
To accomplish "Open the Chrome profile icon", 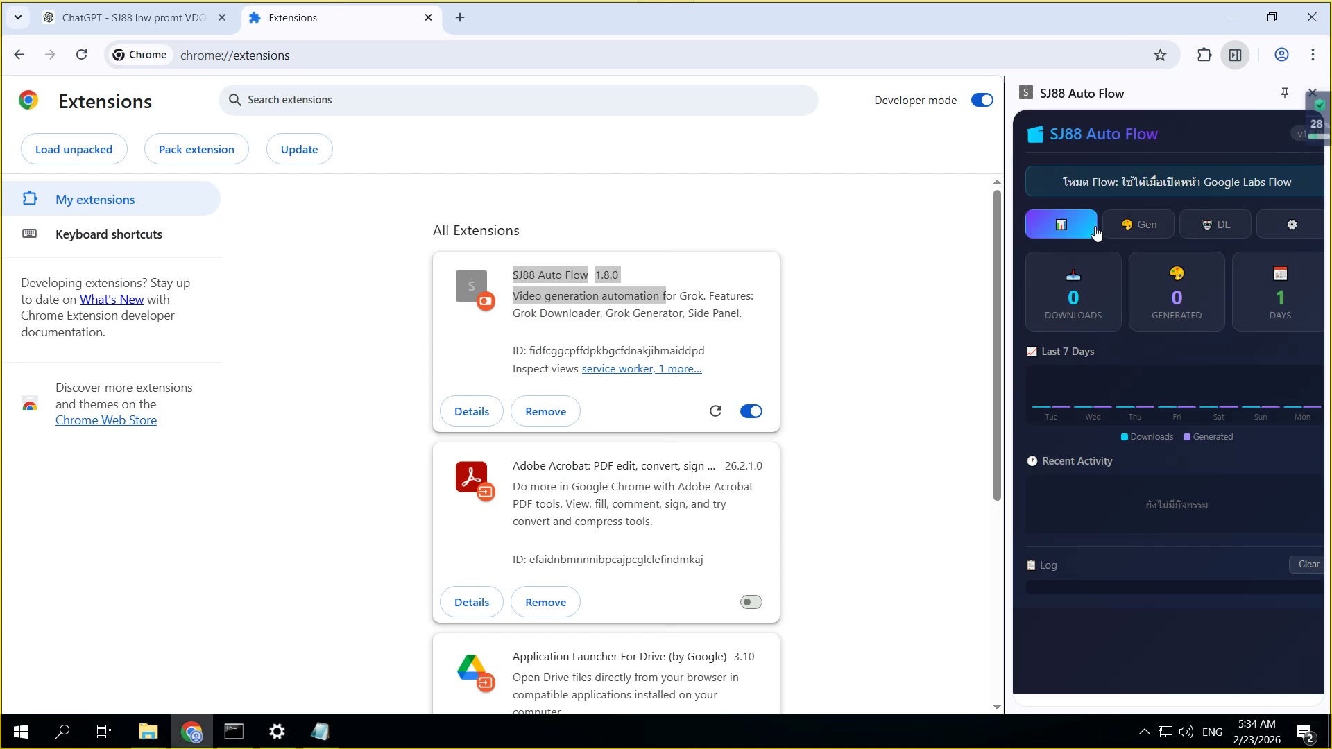I will 1281,55.
